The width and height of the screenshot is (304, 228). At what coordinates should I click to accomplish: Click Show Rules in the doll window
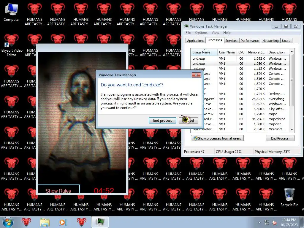point(58,190)
